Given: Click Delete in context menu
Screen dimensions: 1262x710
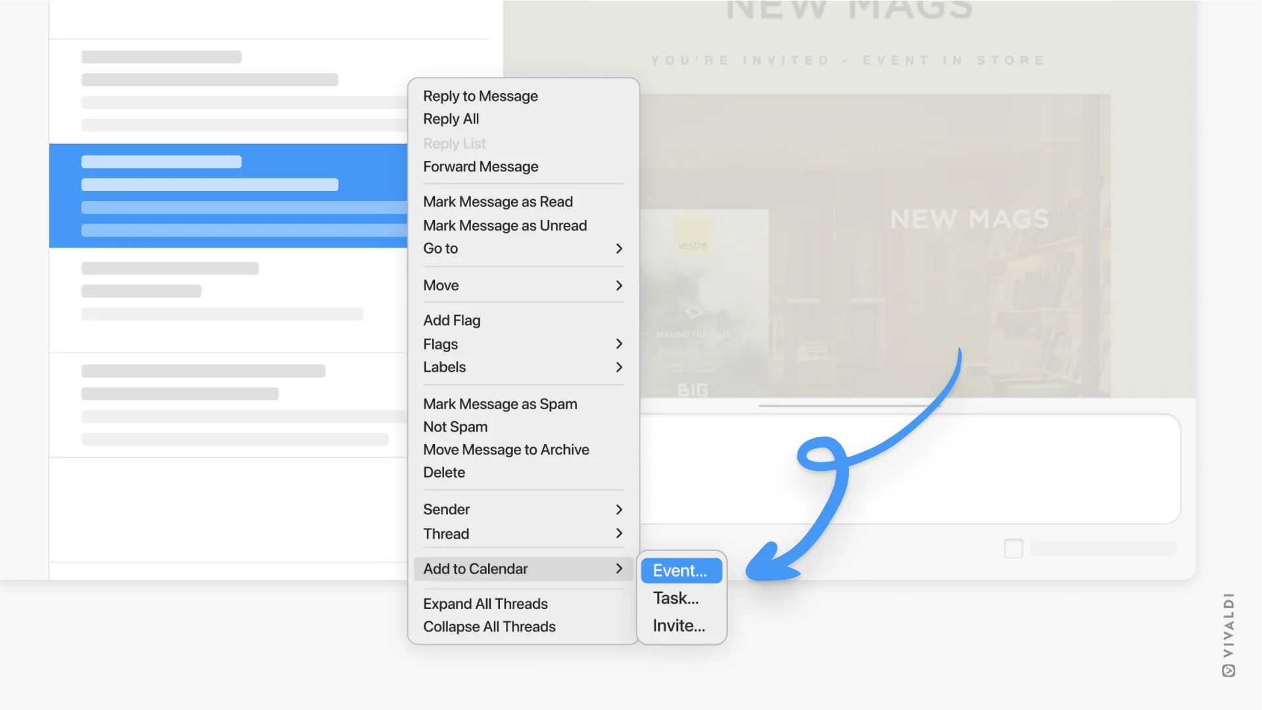Looking at the screenshot, I should click(443, 473).
